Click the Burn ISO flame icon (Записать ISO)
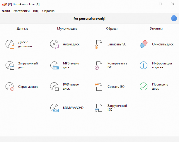 point(99,44)
